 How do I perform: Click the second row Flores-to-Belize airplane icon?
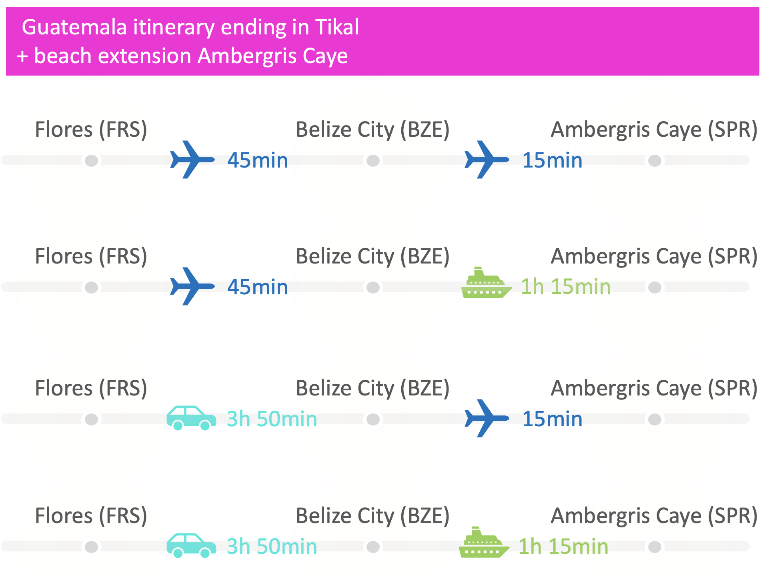(192, 286)
